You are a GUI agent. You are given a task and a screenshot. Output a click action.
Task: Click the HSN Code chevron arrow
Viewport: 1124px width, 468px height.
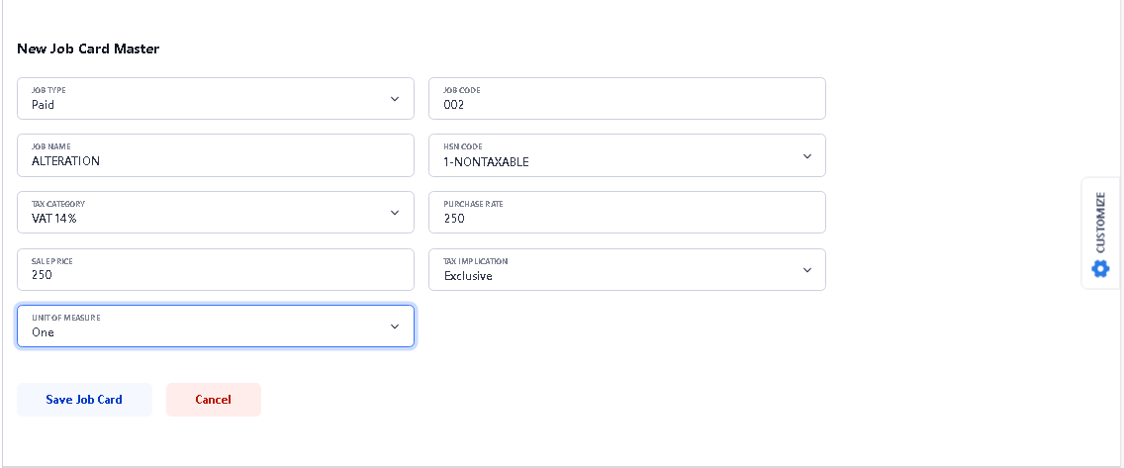click(806, 156)
